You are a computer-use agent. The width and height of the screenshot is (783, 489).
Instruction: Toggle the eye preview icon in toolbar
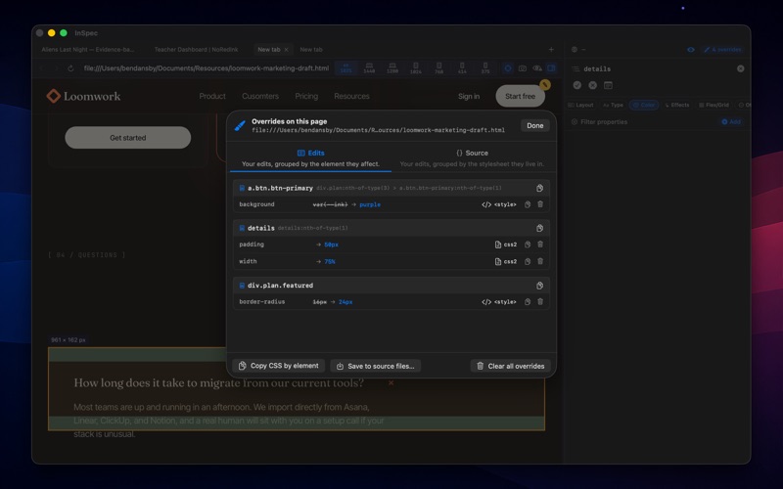point(537,68)
